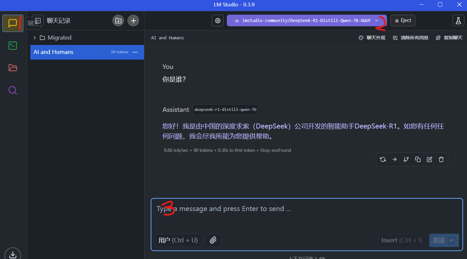
Task: Open options menu for AI and Humans chat
Action: click(x=135, y=52)
